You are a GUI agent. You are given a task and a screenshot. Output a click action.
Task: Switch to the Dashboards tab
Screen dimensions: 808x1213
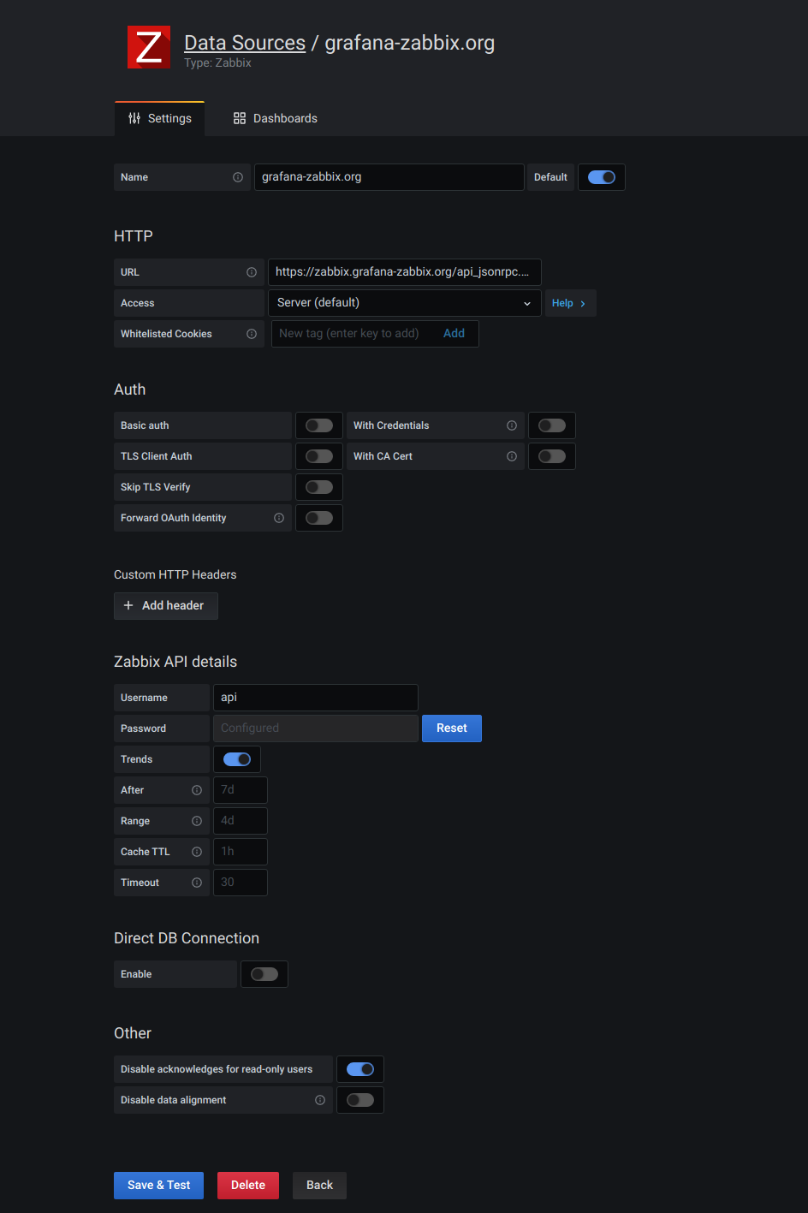point(274,117)
